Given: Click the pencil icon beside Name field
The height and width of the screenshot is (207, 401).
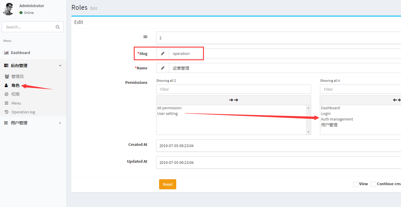Looking at the screenshot, I should [x=163, y=68].
